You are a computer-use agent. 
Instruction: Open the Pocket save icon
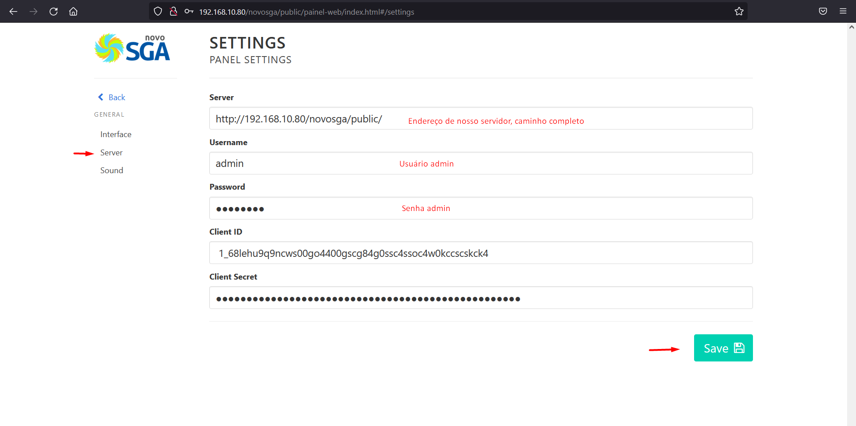pos(823,12)
